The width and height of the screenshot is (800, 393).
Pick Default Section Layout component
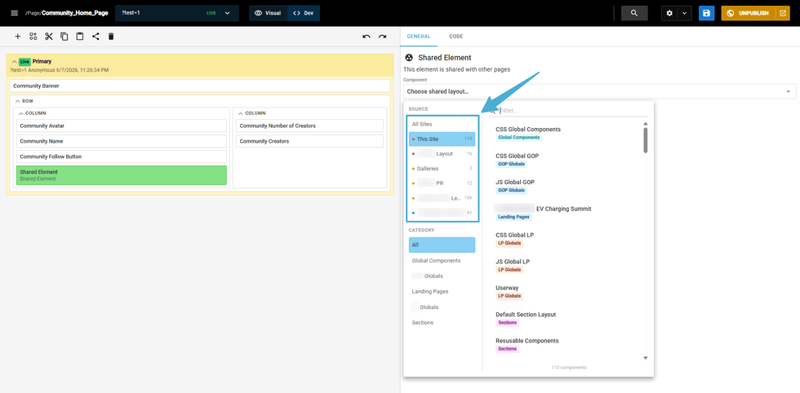526,315
